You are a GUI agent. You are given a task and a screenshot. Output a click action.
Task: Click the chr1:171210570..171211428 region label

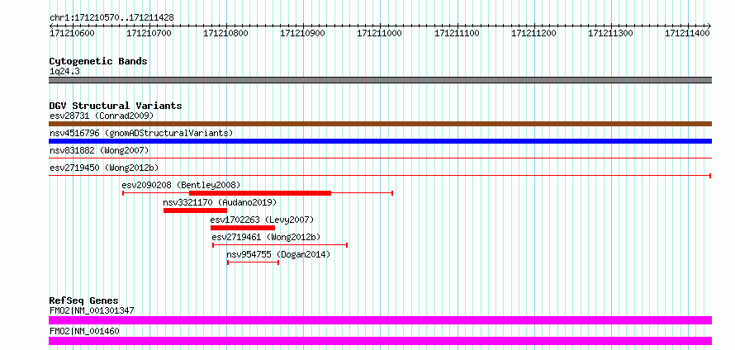tap(111, 18)
